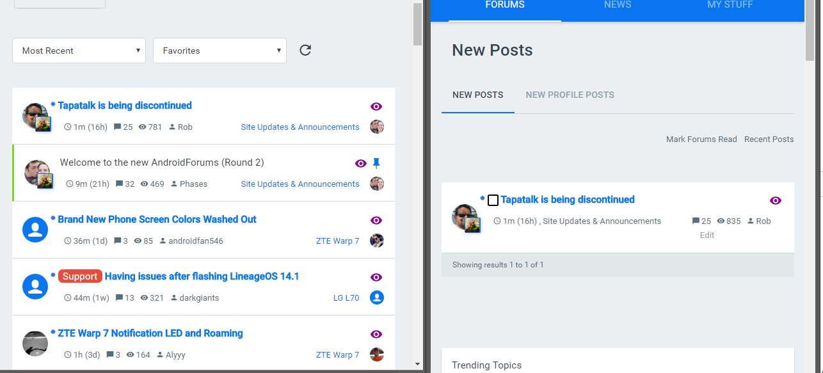823x373 pixels.
Task: Select the NEW POSTS sub-tab
Action: tap(478, 95)
